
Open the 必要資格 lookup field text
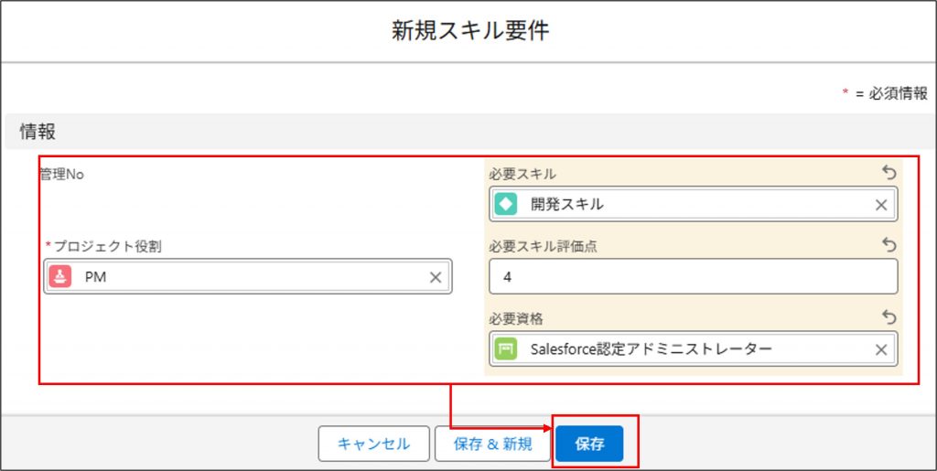[652, 349]
